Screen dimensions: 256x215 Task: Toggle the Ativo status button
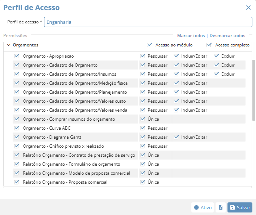pyautogui.click(x=203, y=207)
